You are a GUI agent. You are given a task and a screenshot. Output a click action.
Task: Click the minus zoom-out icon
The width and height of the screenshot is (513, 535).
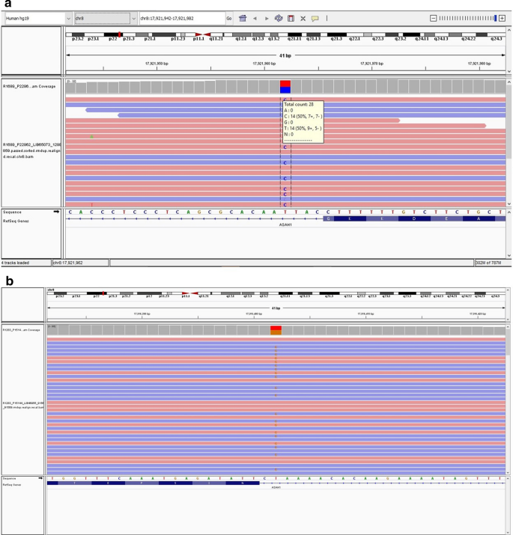pos(433,18)
